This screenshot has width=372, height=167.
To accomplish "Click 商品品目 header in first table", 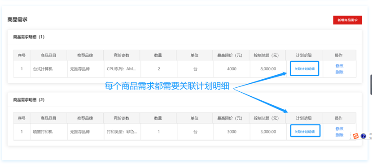I will (48, 56).
